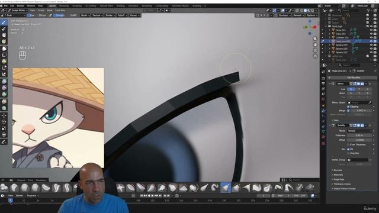Switch to the UV Editing workspace tab

[91, 6]
